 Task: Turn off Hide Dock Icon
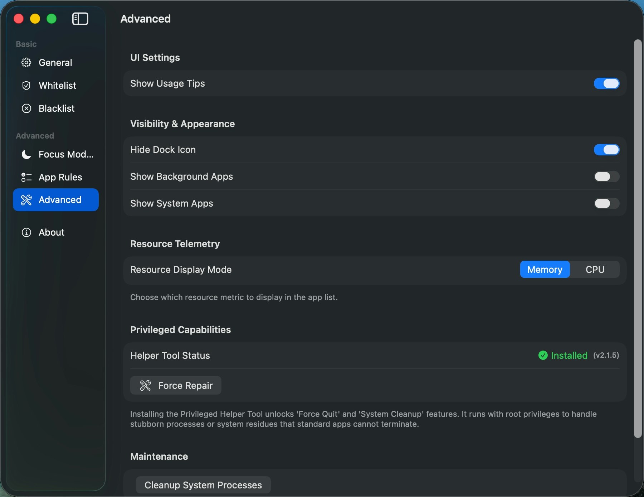coord(606,150)
